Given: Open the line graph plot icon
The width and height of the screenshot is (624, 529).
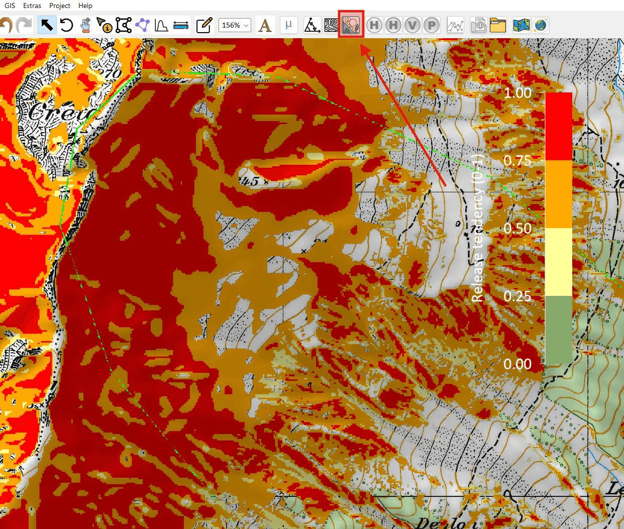Looking at the screenshot, I should tap(455, 25).
